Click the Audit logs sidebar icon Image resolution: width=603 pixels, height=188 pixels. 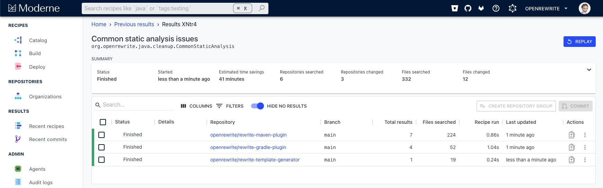coord(18,182)
